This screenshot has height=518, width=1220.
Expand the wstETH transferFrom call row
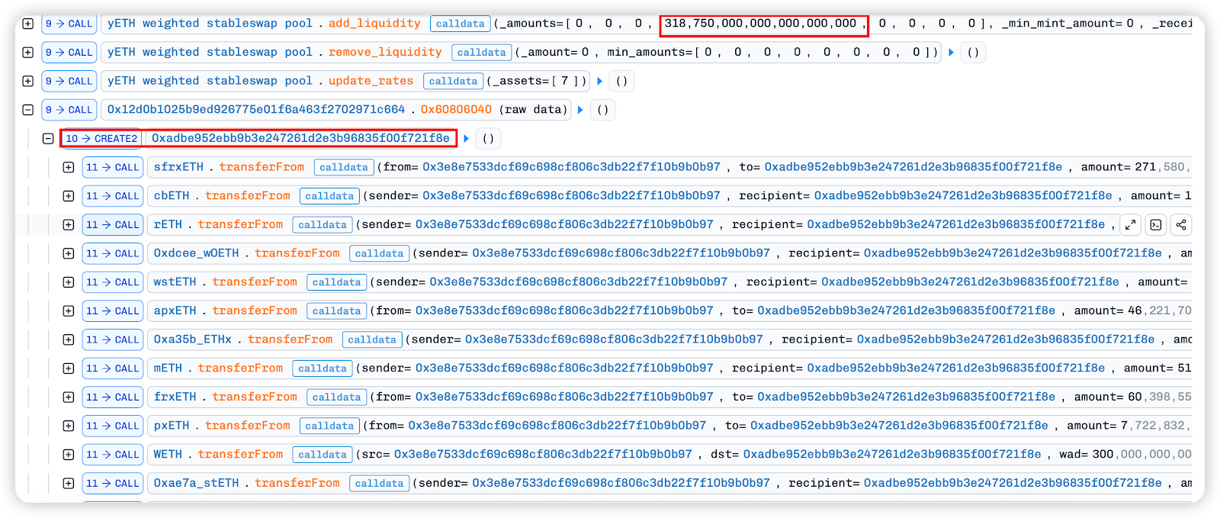[69, 282]
